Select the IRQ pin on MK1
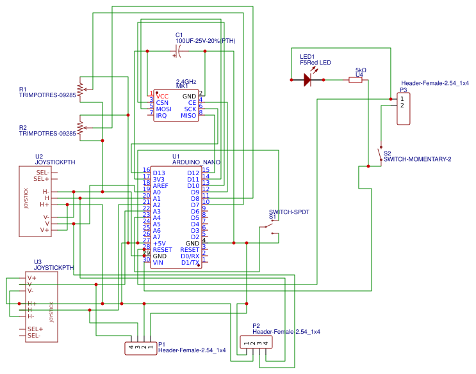The width and height of the screenshot is (476, 374). 161,116
